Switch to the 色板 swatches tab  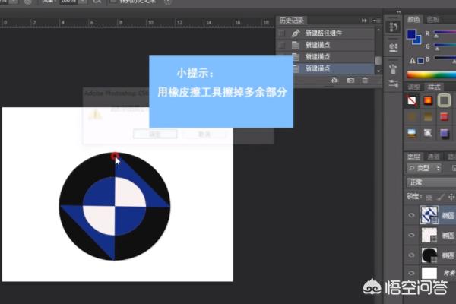click(432, 20)
